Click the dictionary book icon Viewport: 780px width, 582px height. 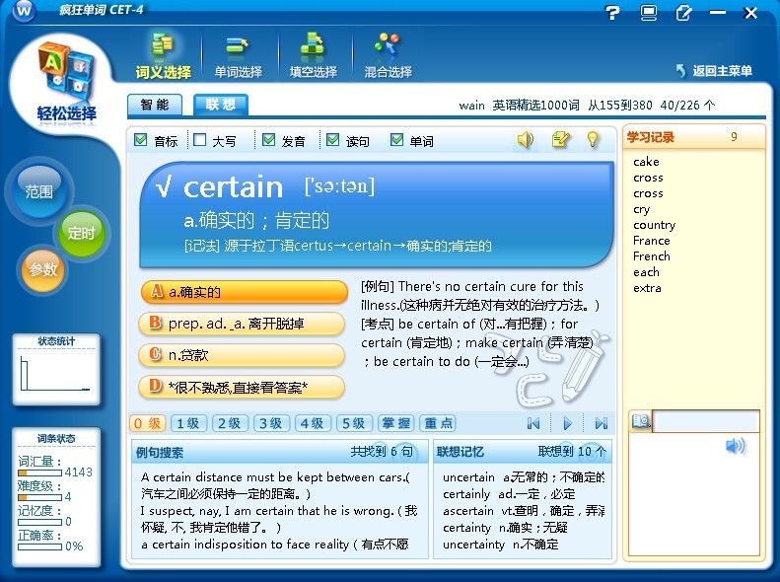click(x=641, y=422)
